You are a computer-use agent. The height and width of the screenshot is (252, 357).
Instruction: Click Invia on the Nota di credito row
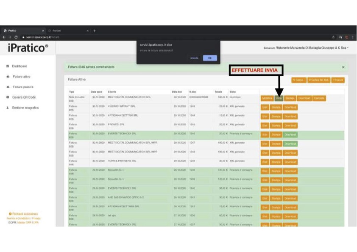[279, 98]
